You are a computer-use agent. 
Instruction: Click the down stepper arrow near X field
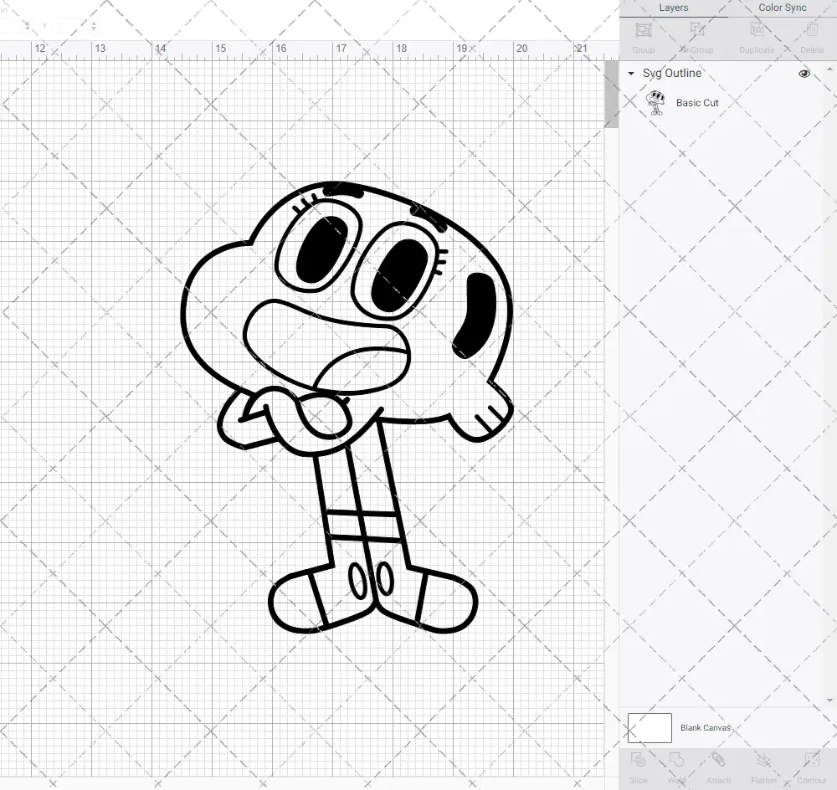[x=27, y=28]
